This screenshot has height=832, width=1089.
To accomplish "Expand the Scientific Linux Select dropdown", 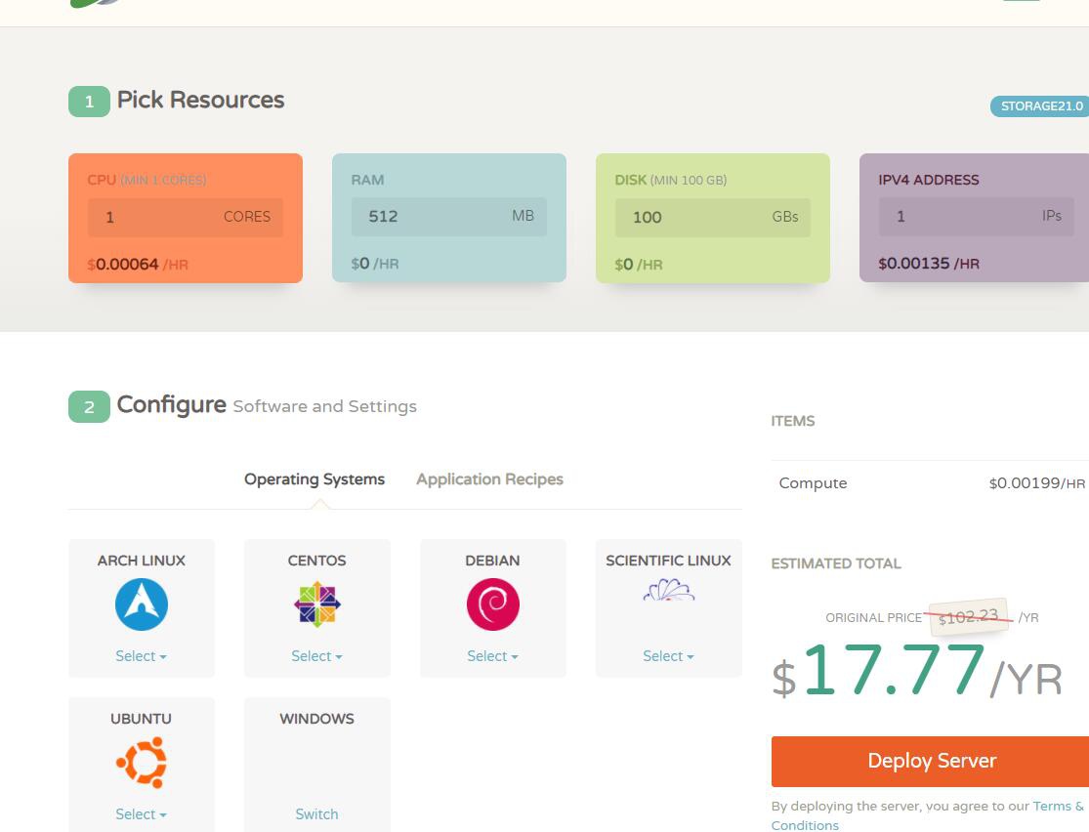I will (668, 656).
